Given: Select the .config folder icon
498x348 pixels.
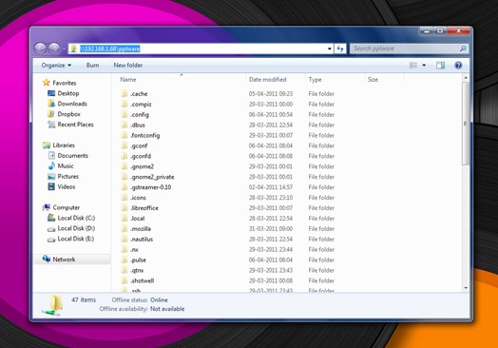Looking at the screenshot, I should (124, 114).
